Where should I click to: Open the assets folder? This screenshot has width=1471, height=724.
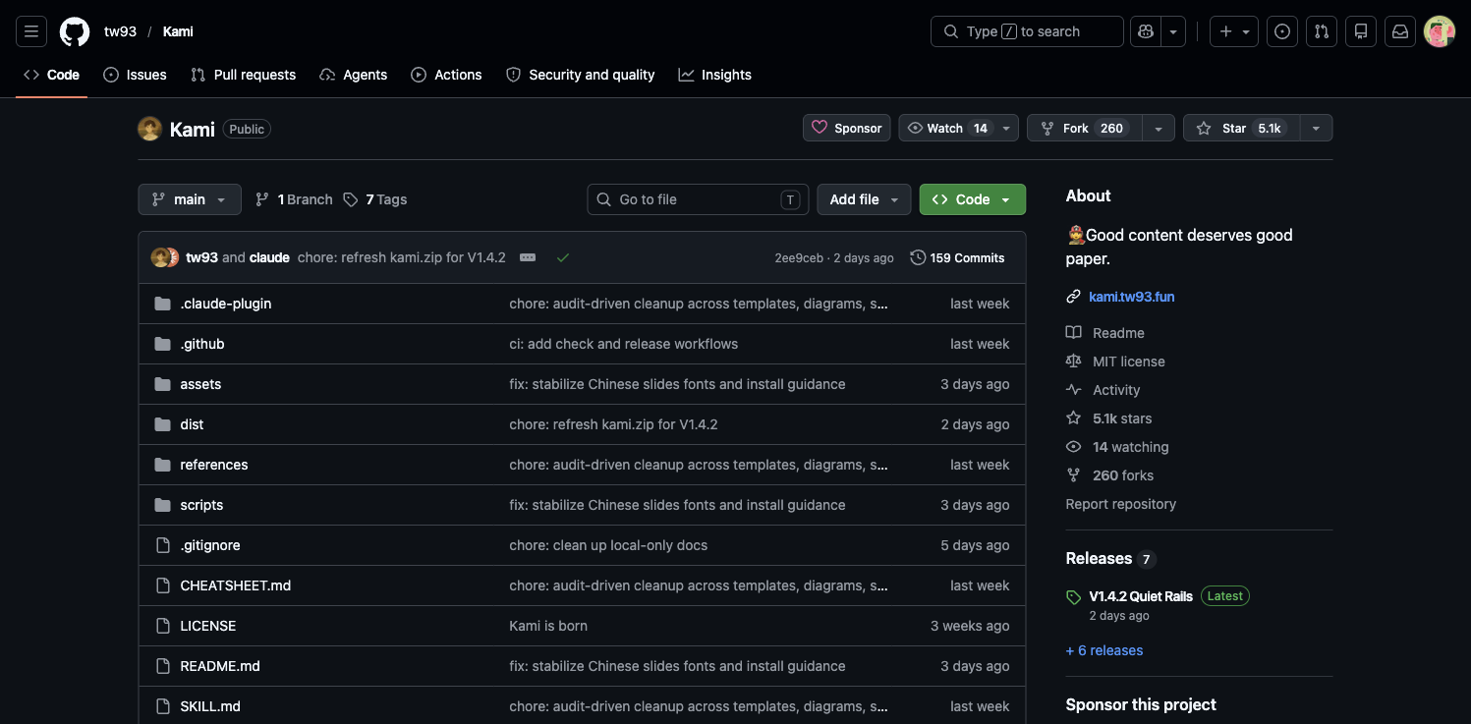tap(200, 384)
